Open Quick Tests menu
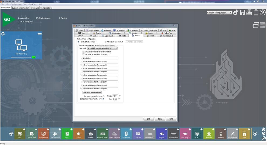 pos(33,4)
